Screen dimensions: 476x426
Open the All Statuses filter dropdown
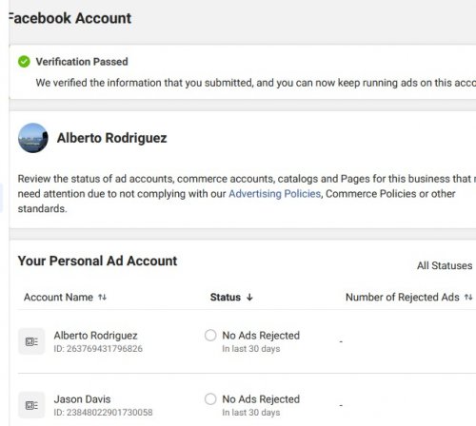(445, 265)
